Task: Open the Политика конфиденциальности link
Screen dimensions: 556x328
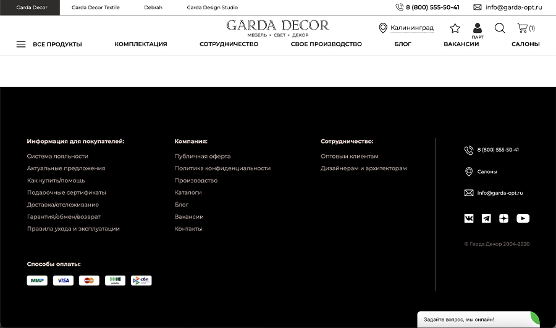Action: pyautogui.click(x=222, y=168)
